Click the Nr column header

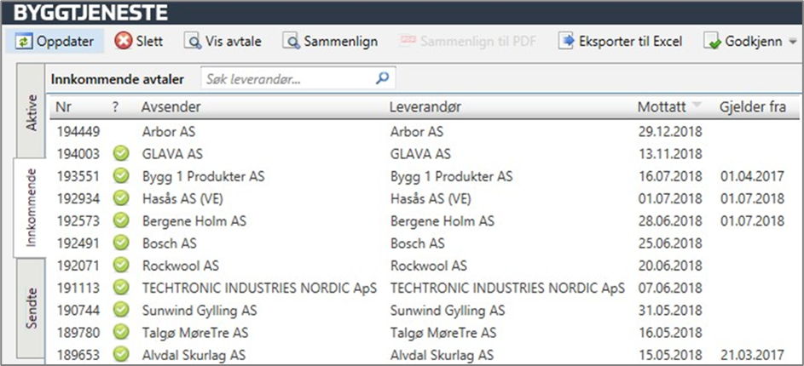tap(65, 106)
